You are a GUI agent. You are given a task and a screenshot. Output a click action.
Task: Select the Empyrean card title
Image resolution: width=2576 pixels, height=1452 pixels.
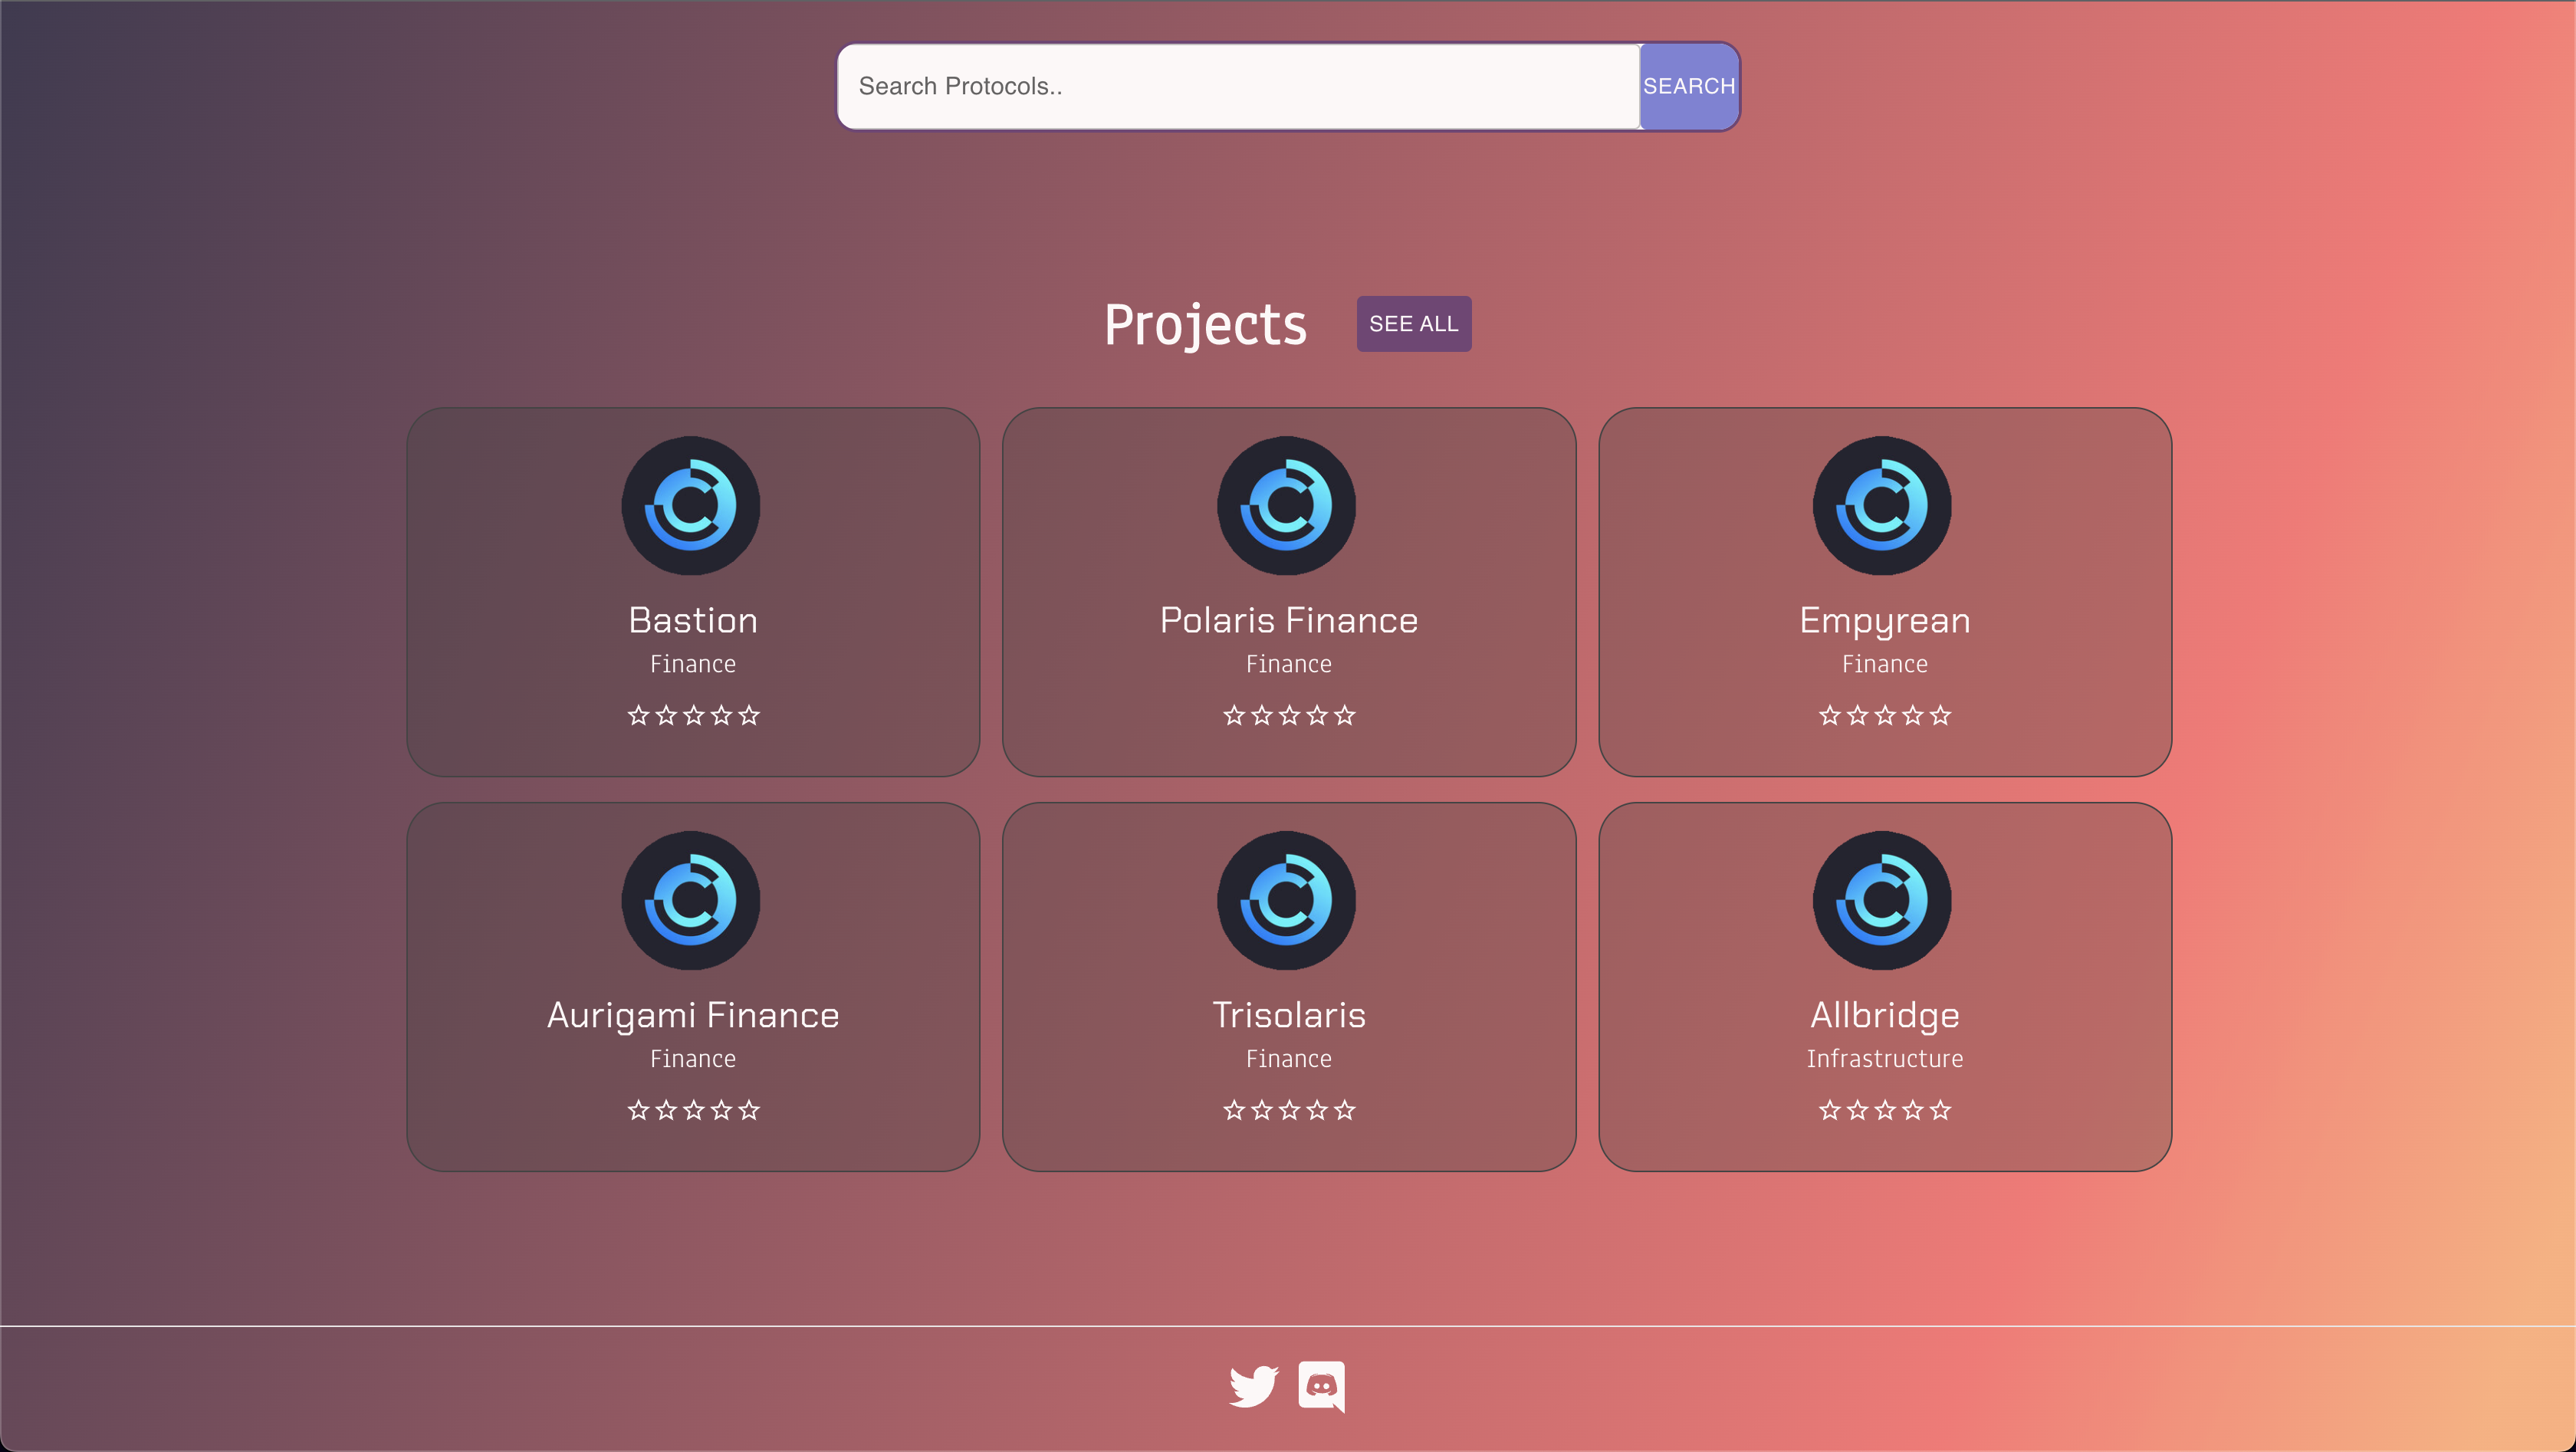pyautogui.click(x=1884, y=621)
